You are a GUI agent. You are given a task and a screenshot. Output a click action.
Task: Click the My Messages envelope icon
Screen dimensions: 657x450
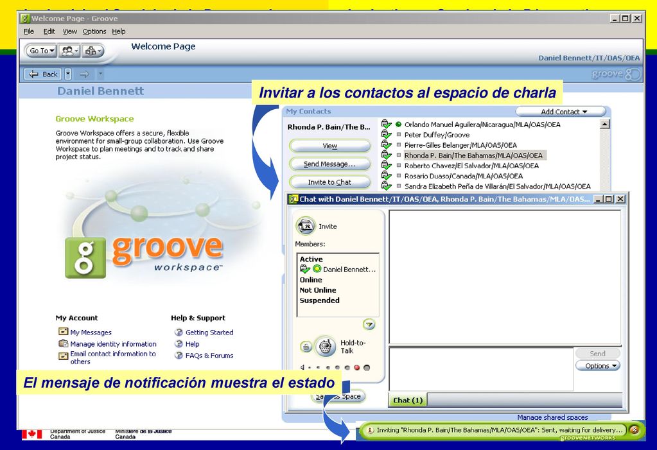(x=64, y=331)
